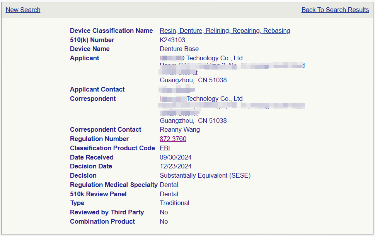
Task: Click the 510k Review Panel label
Action: (98, 194)
